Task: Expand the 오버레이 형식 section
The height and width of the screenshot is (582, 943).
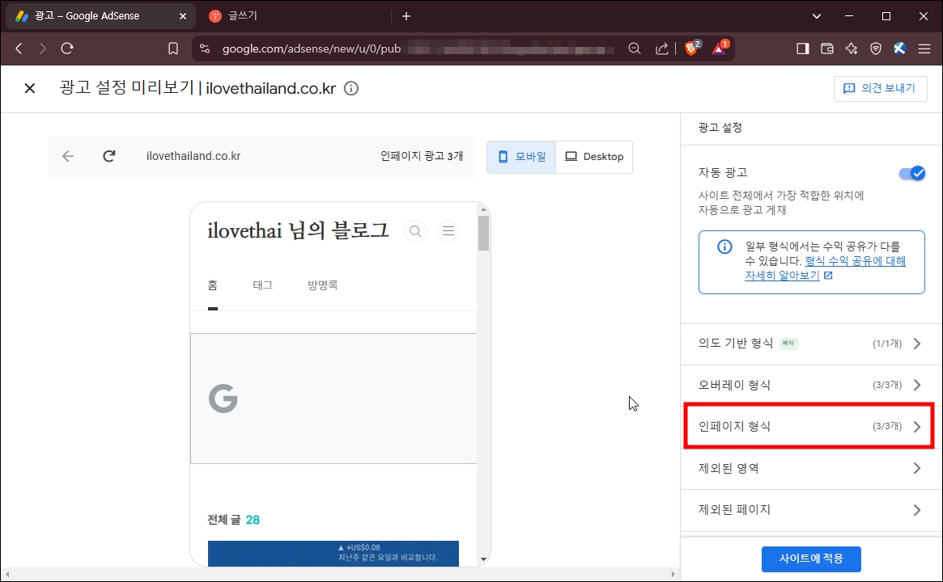Action: point(808,385)
